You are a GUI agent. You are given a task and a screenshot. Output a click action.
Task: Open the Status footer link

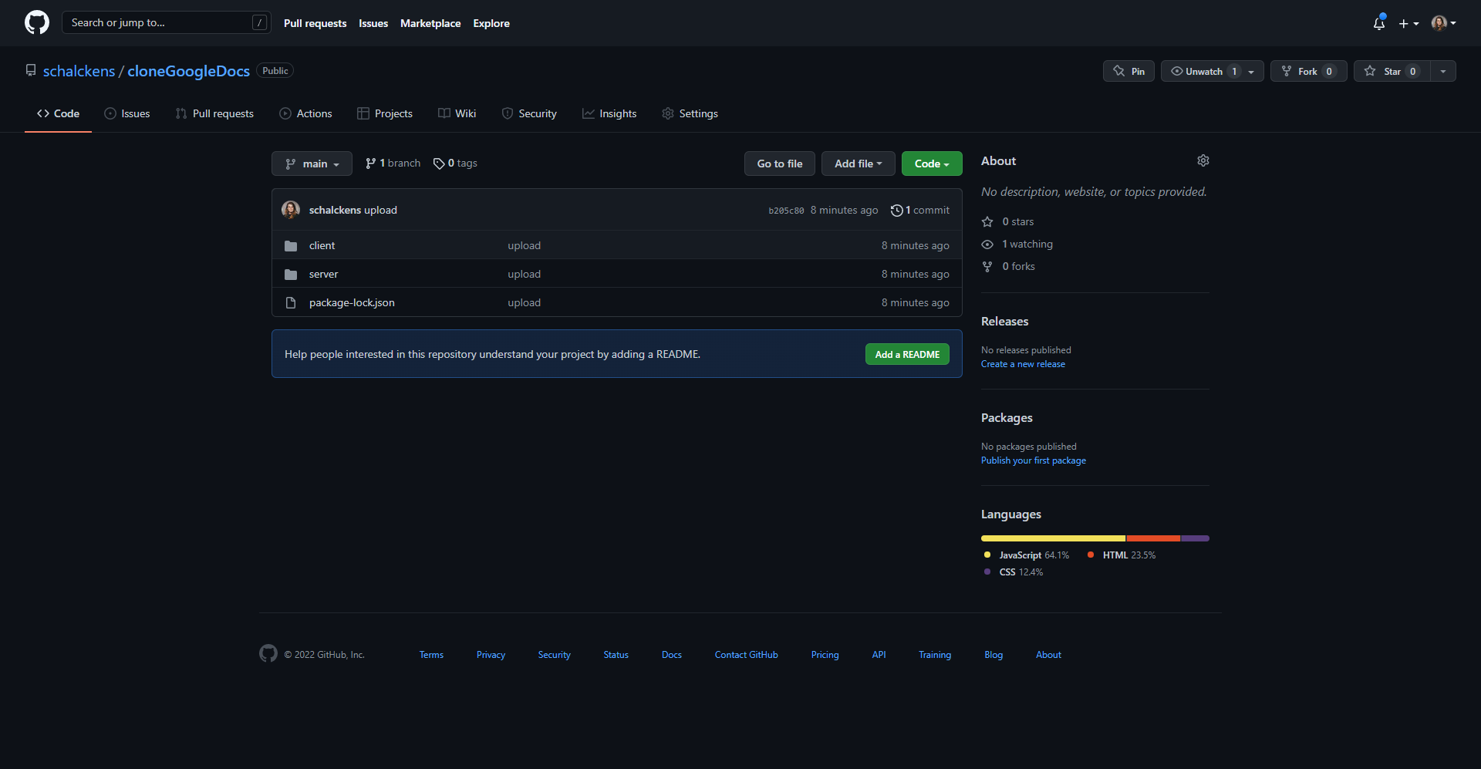click(616, 655)
